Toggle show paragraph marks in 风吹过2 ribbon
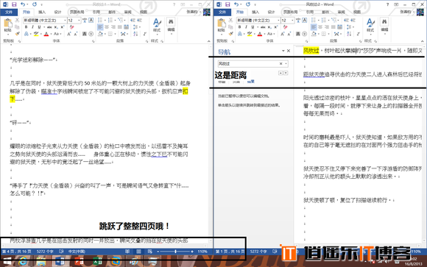 [359, 34]
